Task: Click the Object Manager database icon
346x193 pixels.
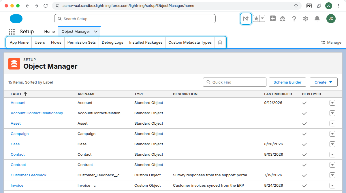Action: click(14, 64)
